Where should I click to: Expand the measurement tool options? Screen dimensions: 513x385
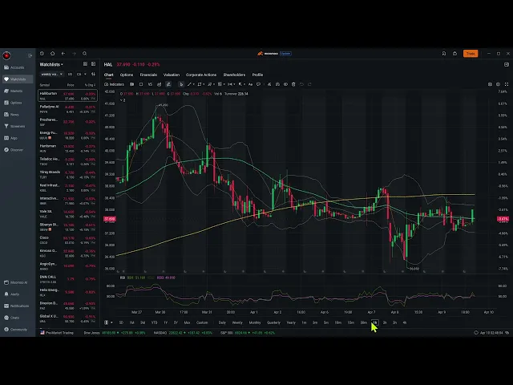[234, 84]
